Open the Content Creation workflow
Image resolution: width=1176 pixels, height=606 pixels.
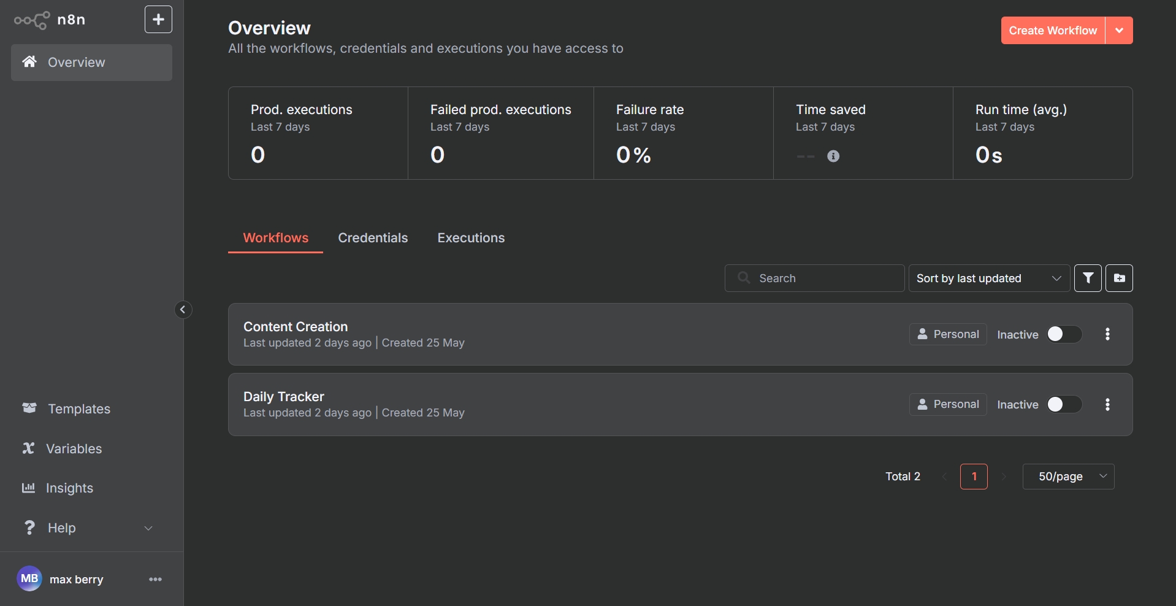tap(296, 327)
